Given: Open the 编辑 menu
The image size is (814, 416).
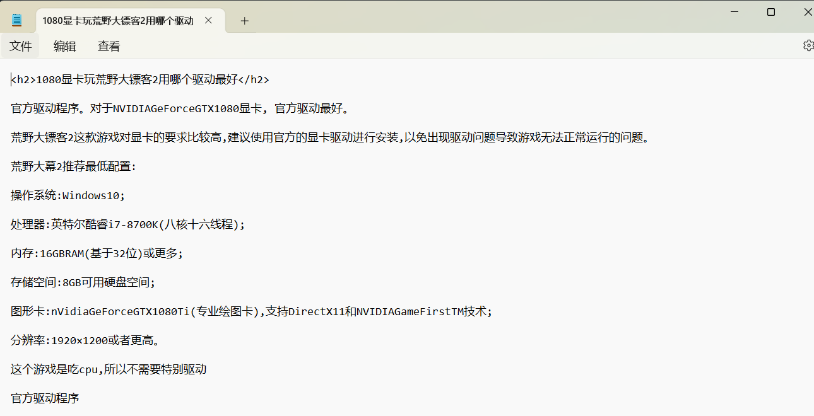Looking at the screenshot, I should [x=65, y=46].
